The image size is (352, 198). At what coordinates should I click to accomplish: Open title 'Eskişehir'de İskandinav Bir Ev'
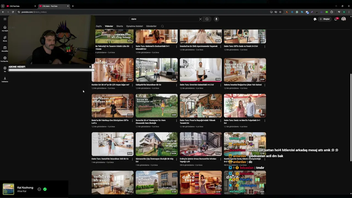(148, 85)
